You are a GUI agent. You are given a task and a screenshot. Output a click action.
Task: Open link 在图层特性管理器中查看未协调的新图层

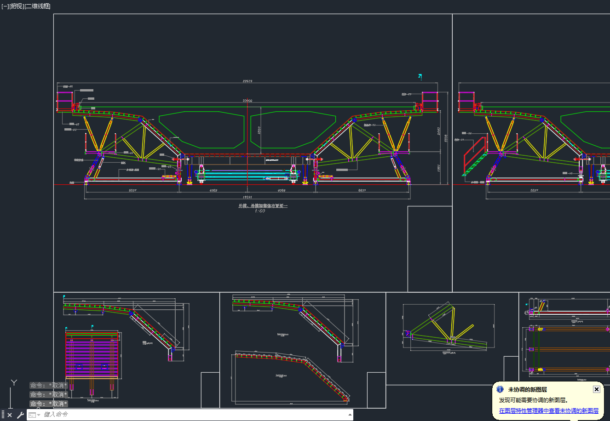coord(549,411)
